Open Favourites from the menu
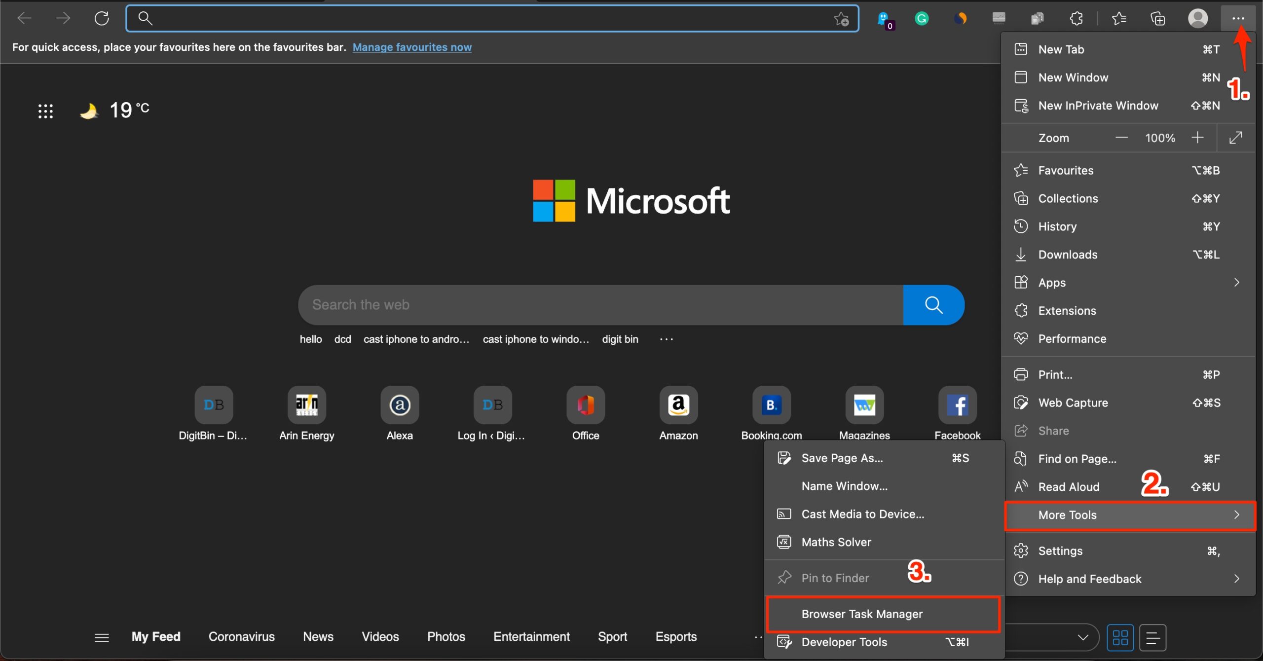 click(x=1129, y=171)
